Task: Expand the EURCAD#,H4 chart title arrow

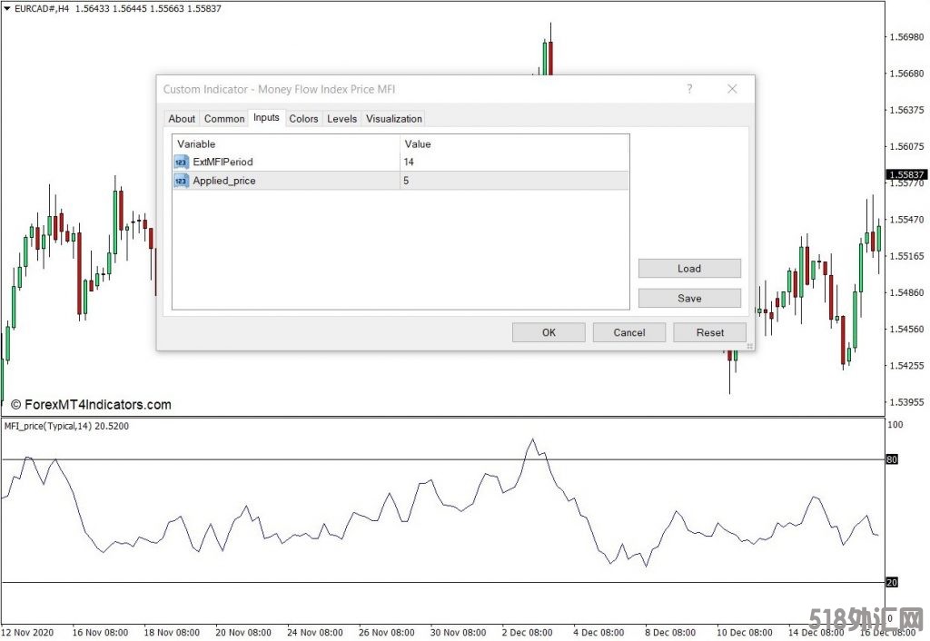Action: pyautogui.click(x=7, y=8)
